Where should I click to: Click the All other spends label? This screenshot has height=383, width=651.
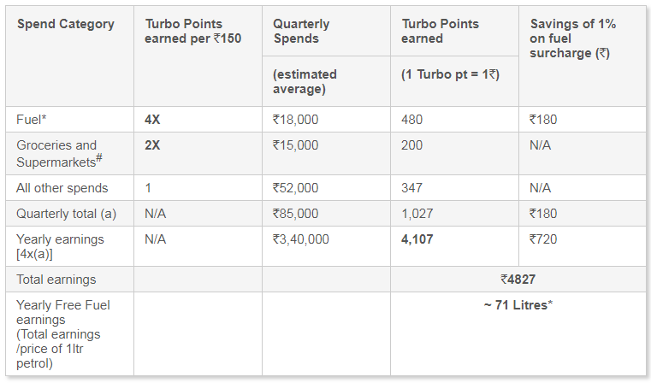tap(62, 188)
